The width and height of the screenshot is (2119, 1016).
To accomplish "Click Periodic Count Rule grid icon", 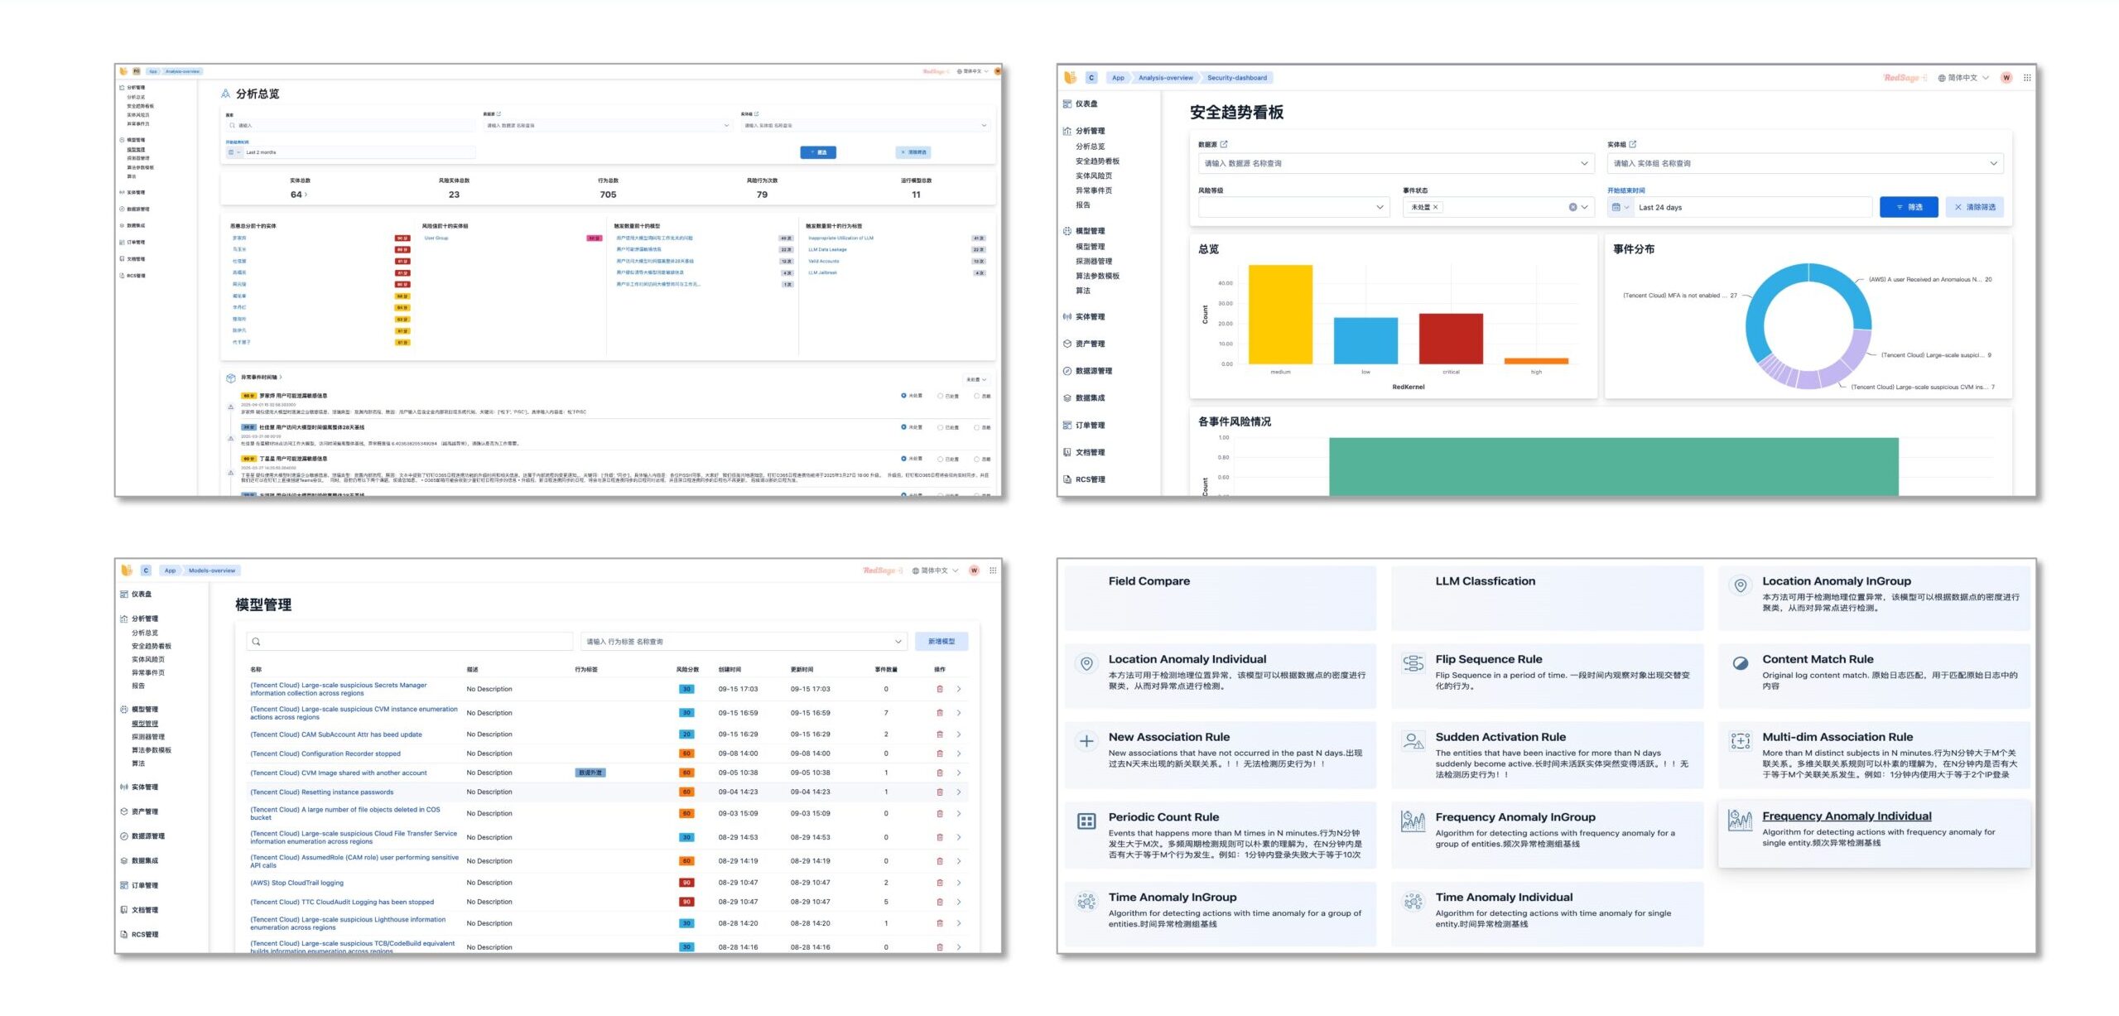I will tap(1086, 821).
